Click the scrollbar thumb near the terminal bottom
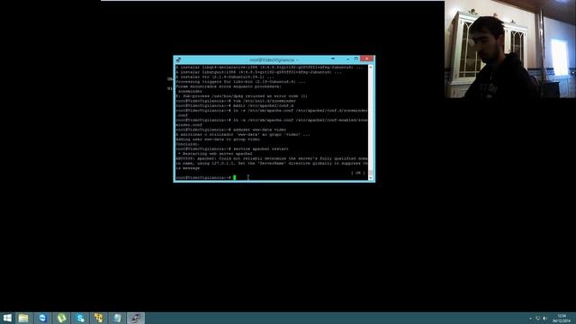The width and height of the screenshot is (576, 324). coord(371,173)
